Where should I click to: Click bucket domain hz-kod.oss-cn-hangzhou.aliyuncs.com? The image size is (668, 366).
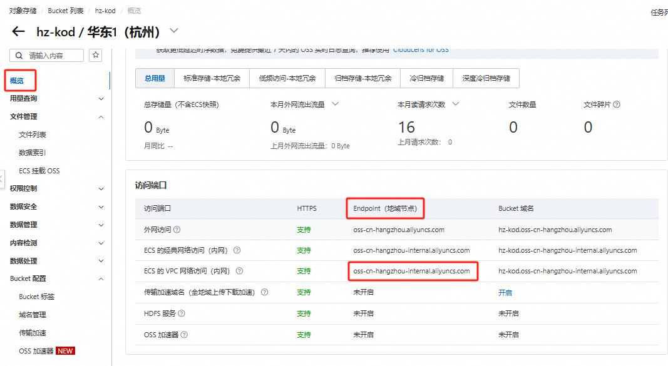click(x=555, y=230)
